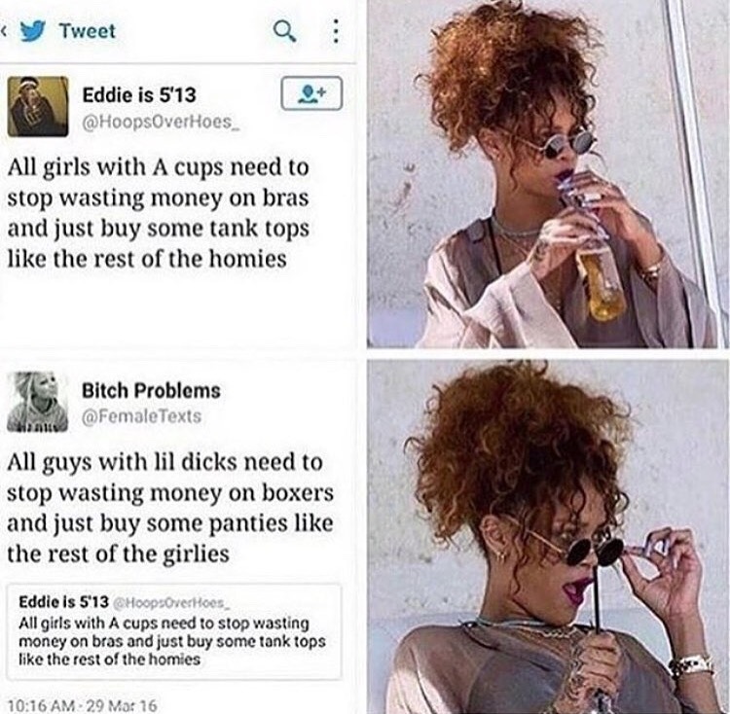Tap the Bitch Problems display name
Screen dimensions: 730x714
pyautogui.click(x=151, y=390)
